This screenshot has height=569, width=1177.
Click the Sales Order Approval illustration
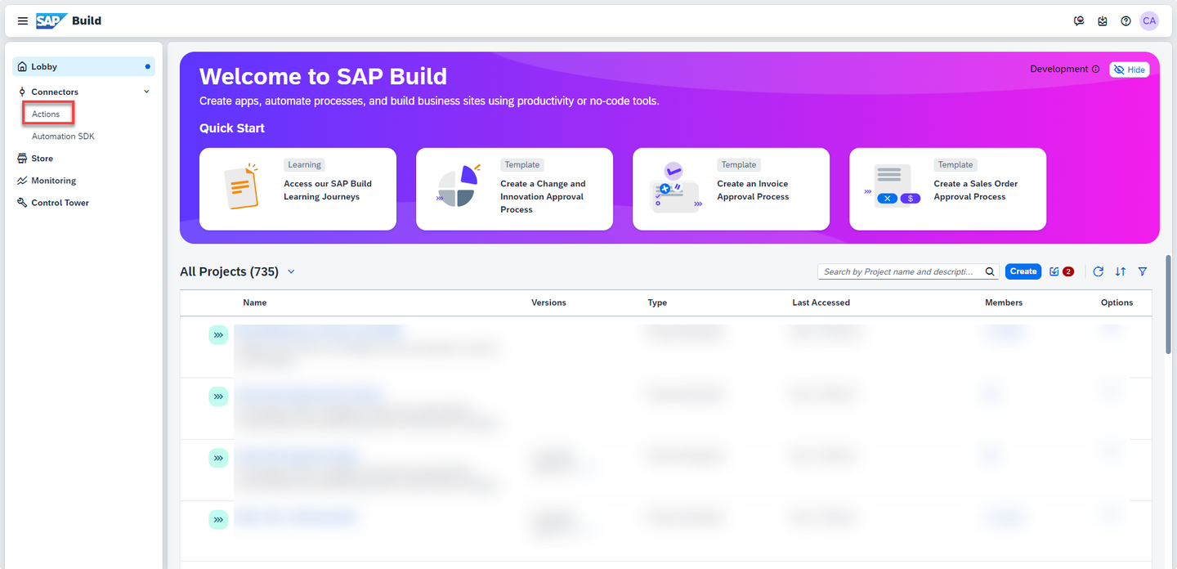pos(893,186)
